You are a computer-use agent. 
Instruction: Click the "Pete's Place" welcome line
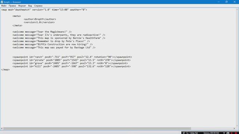click(51, 41)
